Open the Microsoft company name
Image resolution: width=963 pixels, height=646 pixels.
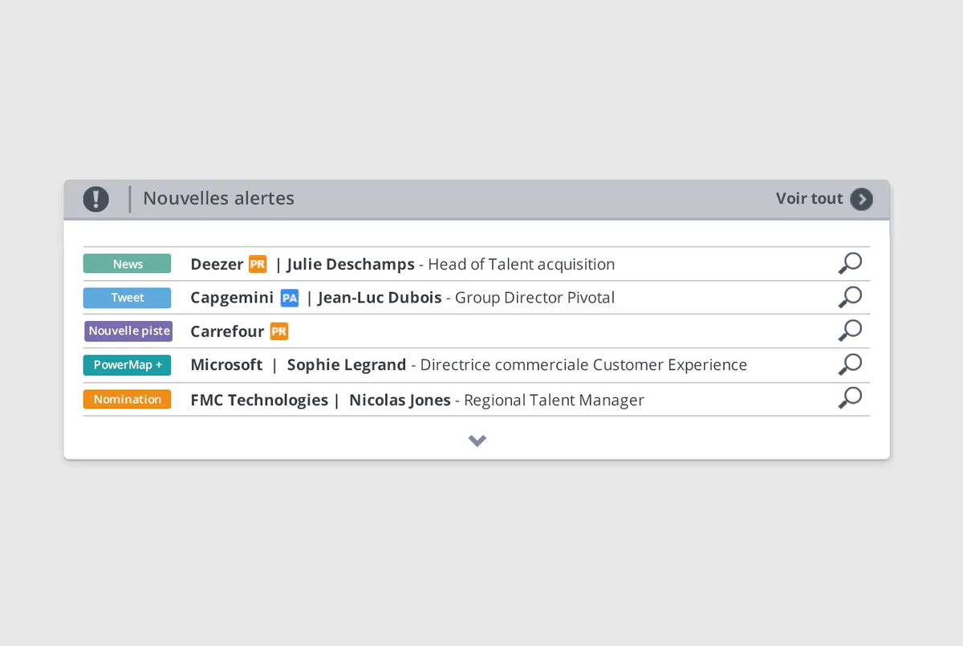226,365
